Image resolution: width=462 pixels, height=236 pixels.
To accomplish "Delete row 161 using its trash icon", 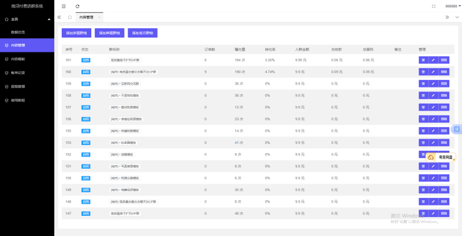I will 423,60.
